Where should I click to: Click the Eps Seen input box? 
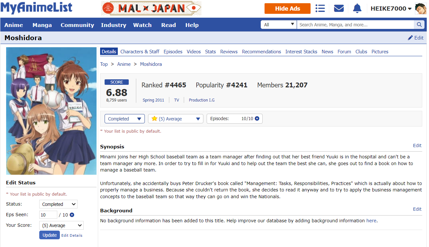48,215
